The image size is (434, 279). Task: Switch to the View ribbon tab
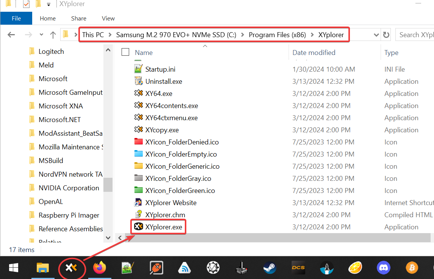coord(108,18)
